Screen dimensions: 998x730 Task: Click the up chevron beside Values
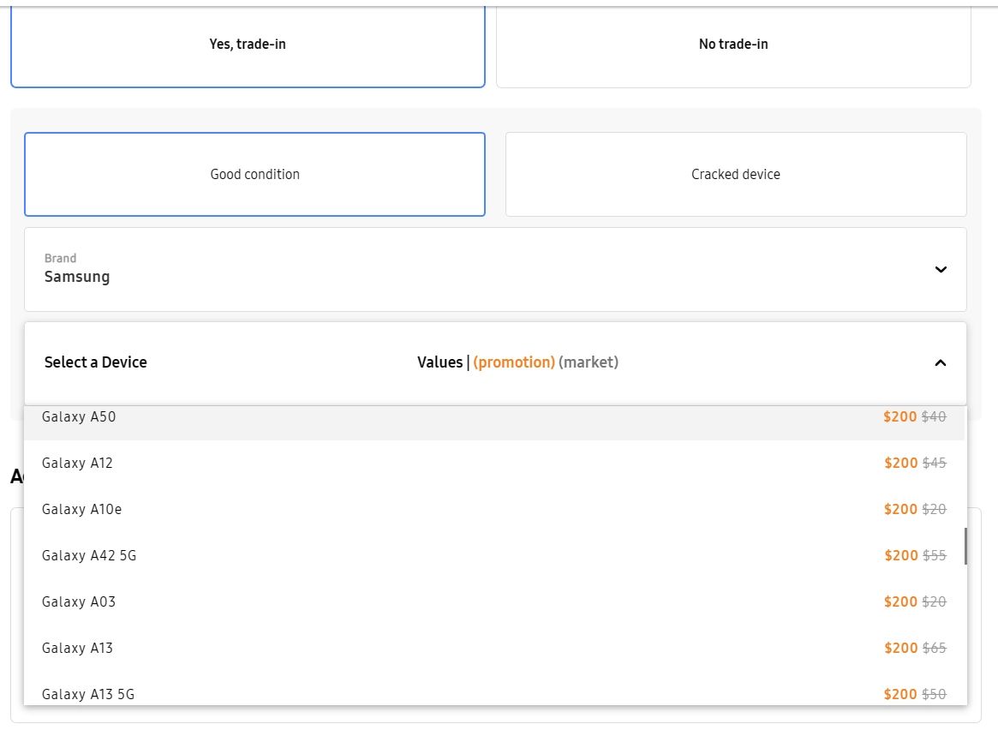point(940,362)
